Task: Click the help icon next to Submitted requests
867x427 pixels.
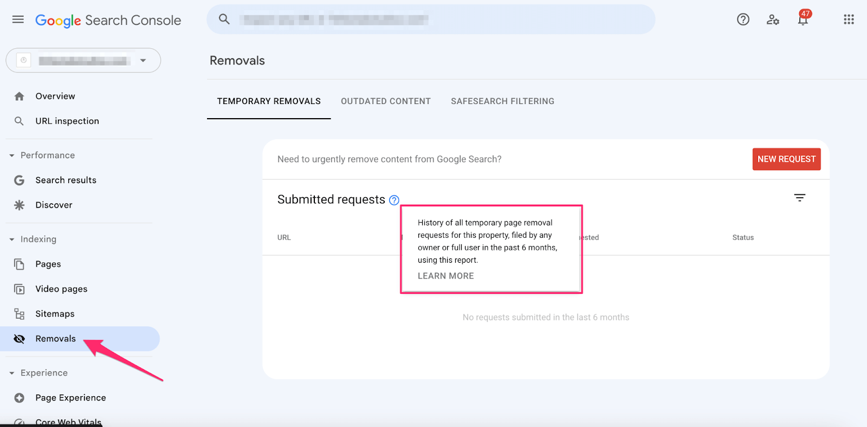Action: 394,200
